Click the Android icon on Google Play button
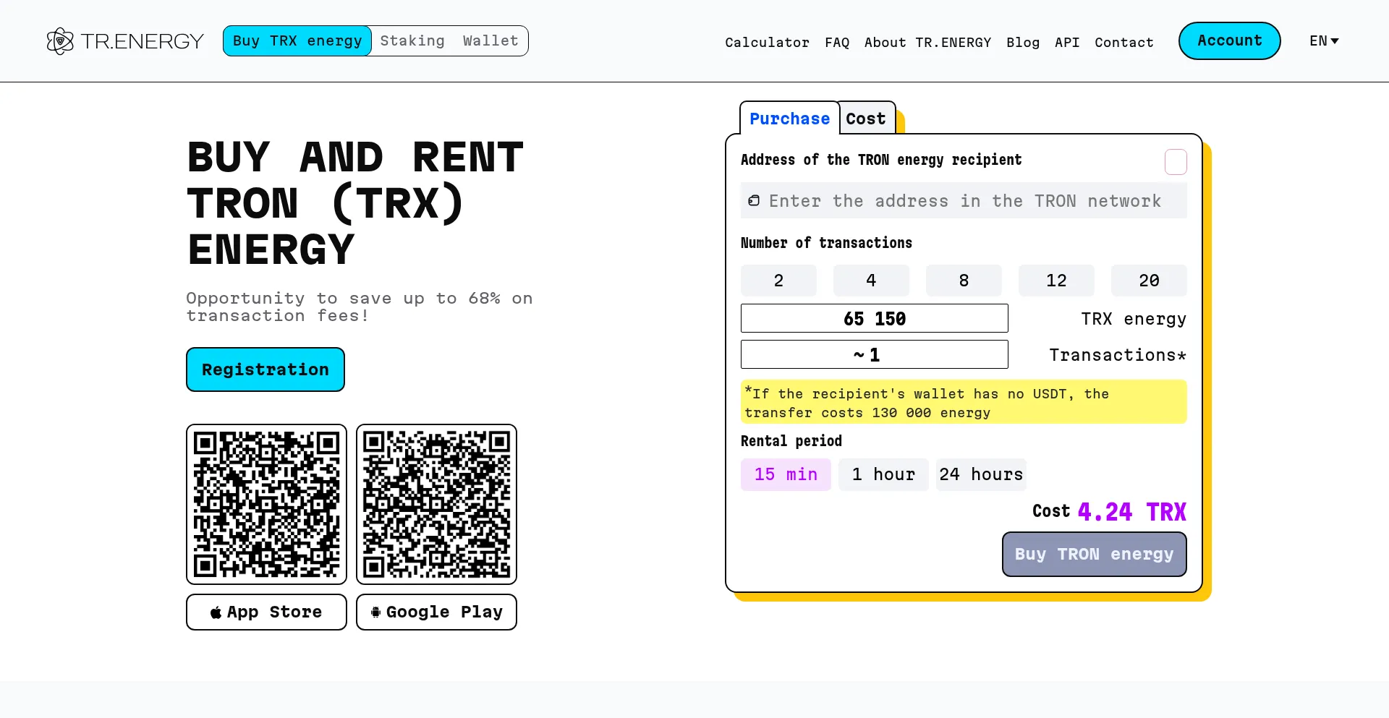 (375, 612)
